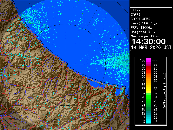This screenshot has height=130, width=173.
Task: Click the 'Reflectivity in dBZ' legend title
Action: pyautogui.click(x=164, y=91)
